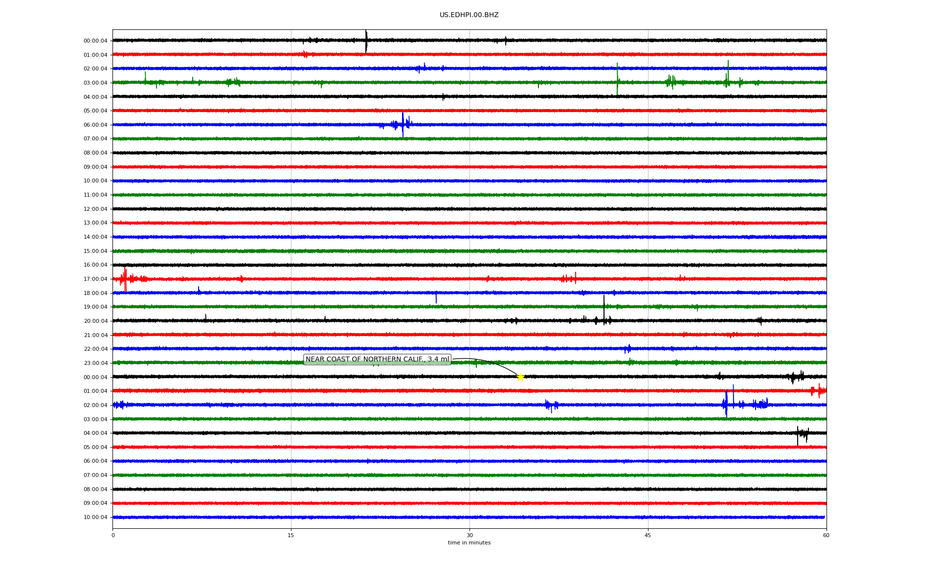Image resolution: width=939 pixels, height=587 pixels.
Task: Click the 00:00:04 time label at top
Action: click(x=95, y=41)
